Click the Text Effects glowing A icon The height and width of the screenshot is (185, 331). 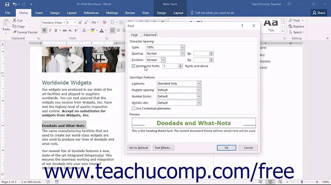click(84, 30)
